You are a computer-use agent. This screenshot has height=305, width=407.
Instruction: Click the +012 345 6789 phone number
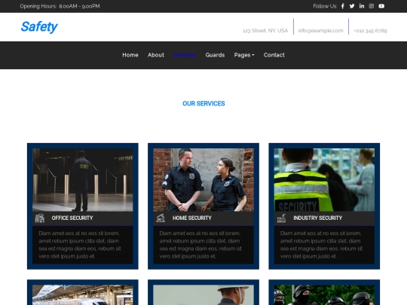pos(370,31)
